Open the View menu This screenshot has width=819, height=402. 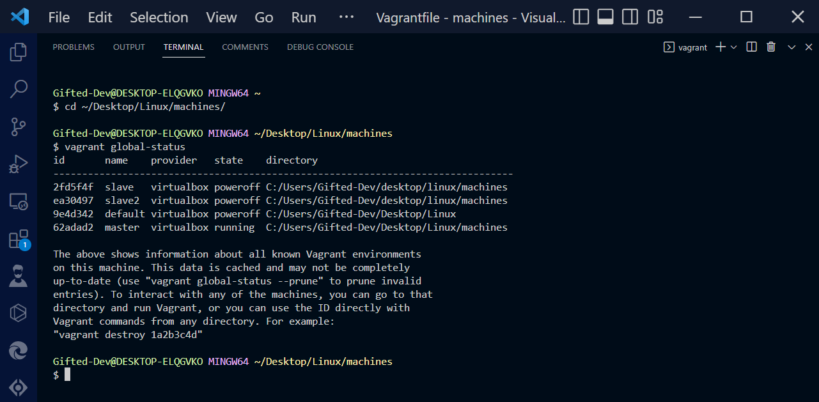click(221, 17)
